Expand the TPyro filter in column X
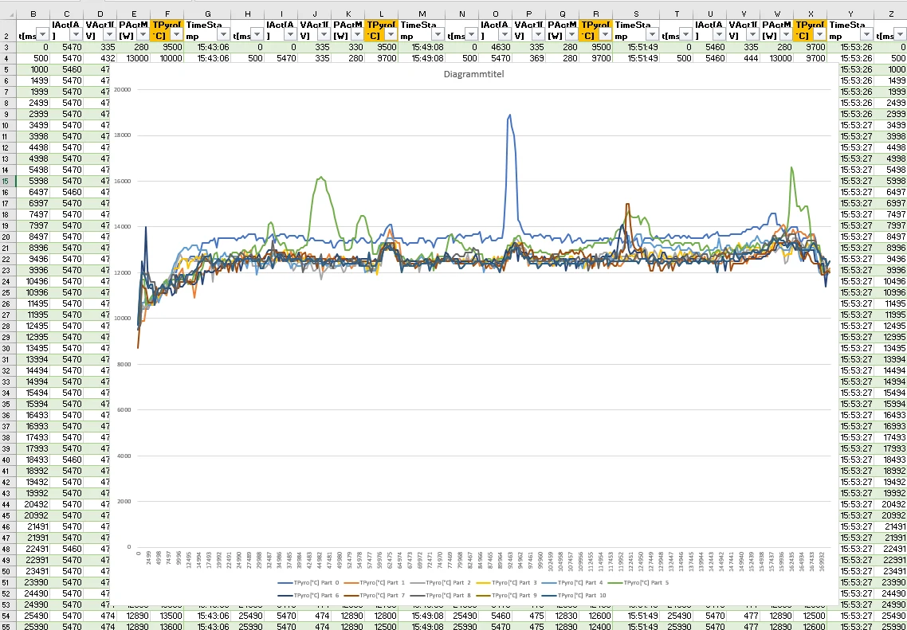The width and height of the screenshot is (907, 630). click(x=819, y=34)
